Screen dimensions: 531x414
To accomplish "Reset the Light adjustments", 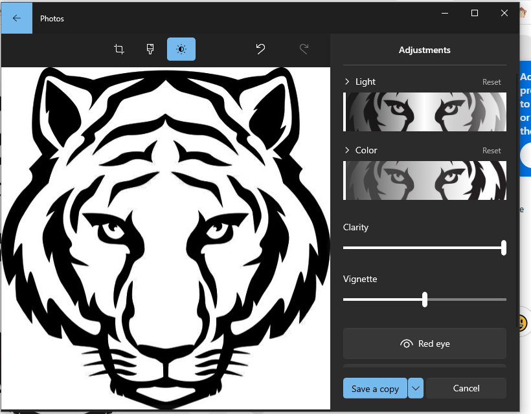I will coord(491,82).
